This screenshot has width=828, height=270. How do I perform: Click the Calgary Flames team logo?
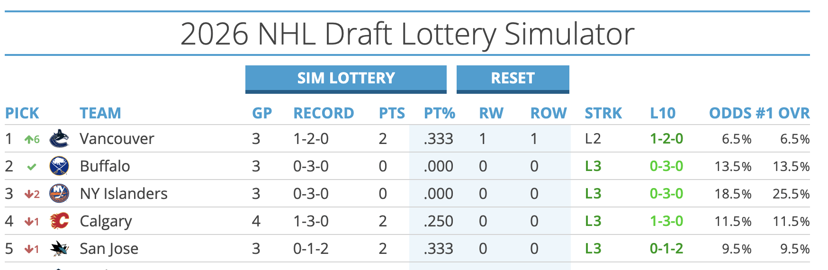tap(59, 221)
